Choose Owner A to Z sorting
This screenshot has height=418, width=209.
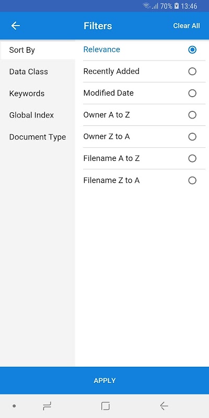pyautogui.click(x=144, y=115)
